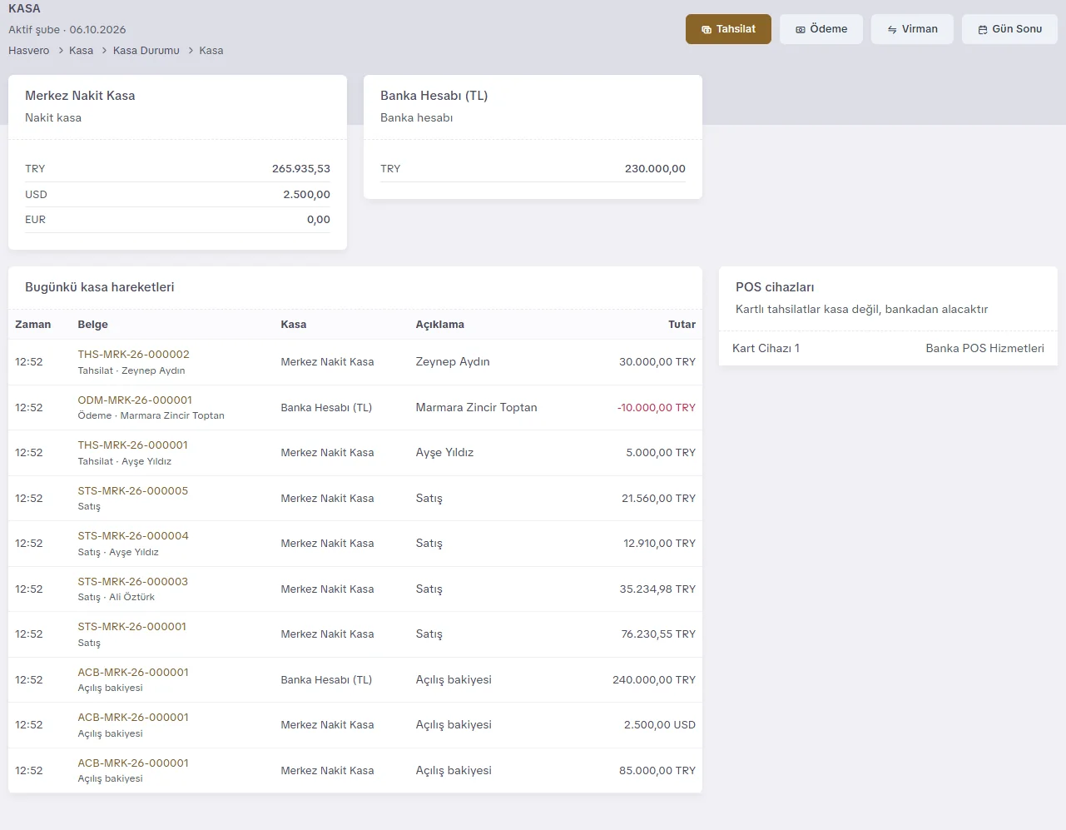1066x830 pixels.
Task: Click the Açıklama column header
Action: [440, 325]
